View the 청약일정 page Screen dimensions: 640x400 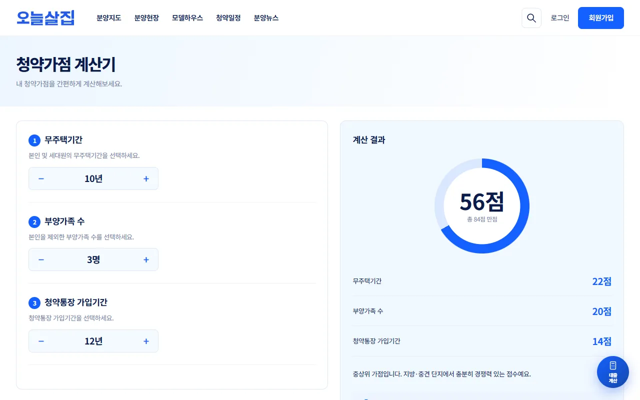pyautogui.click(x=228, y=18)
